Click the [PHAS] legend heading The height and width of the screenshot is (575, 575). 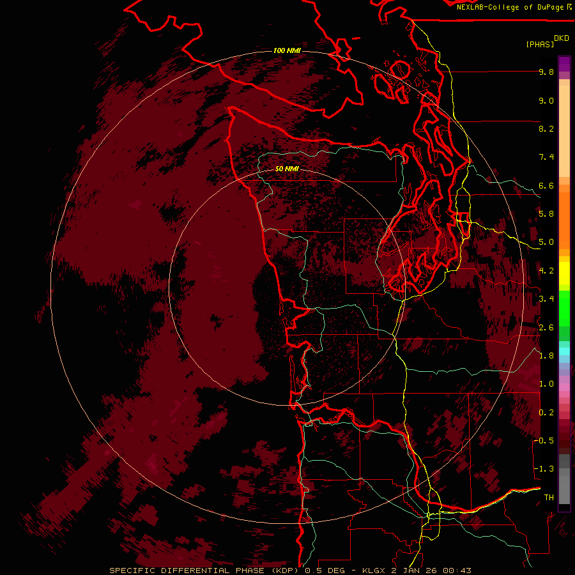coord(540,45)
